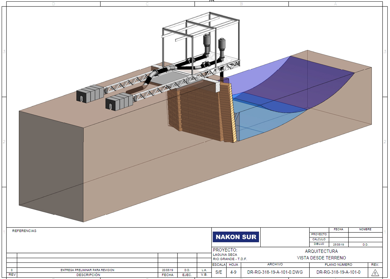Select the LAGUNA SECA project name

[225, 255]
